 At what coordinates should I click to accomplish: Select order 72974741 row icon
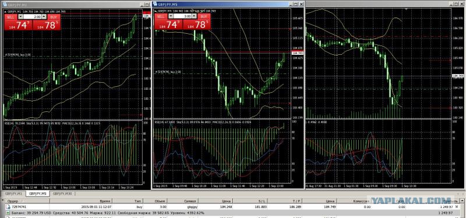[8, 206]
